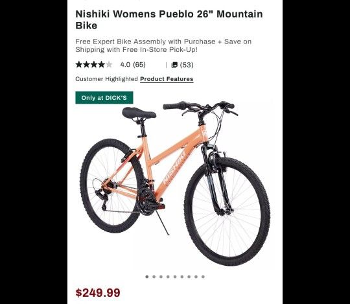
Task: Open the customer photos gallery icon
Action: click(174, 65)
